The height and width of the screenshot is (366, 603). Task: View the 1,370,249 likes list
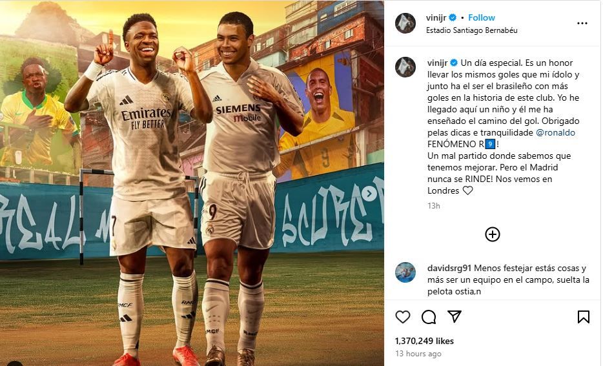click(x=424, y=341)
